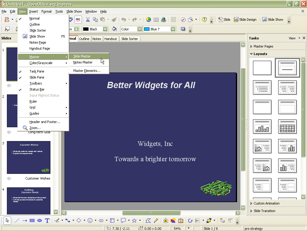Expand the Toolbars submenu
307x231 pixels.
click(x=43, y=83)
